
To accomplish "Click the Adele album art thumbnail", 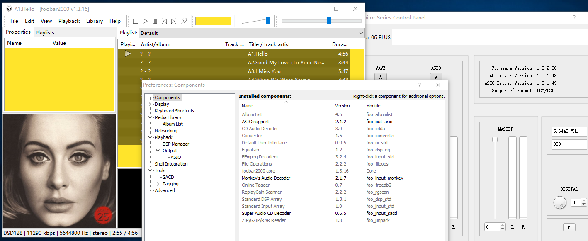I will (60, 171).
